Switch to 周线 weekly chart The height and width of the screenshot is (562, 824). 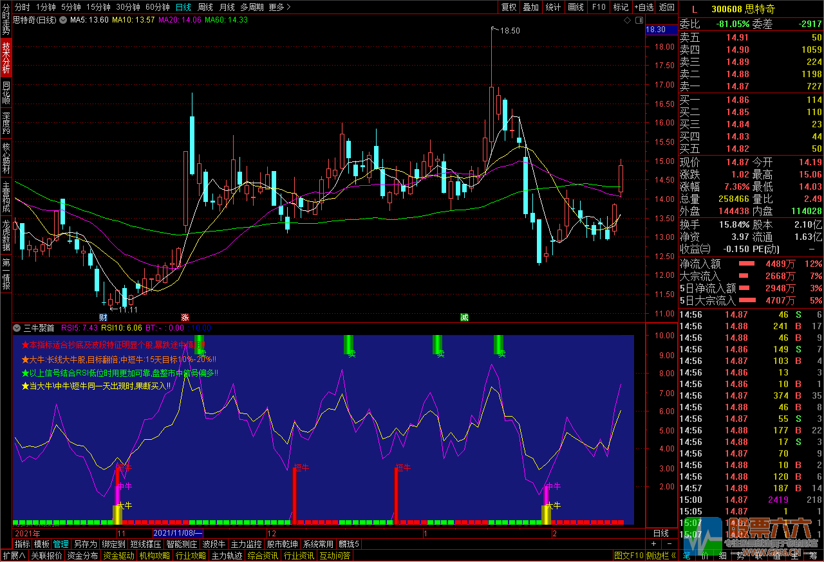coord(205,7)
